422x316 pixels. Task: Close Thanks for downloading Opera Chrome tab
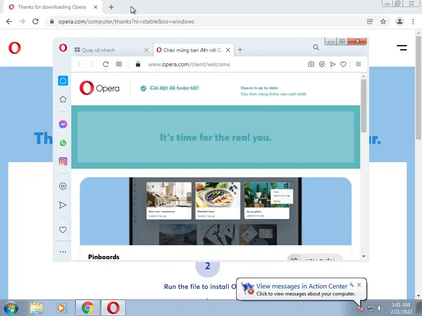point(96,7)
